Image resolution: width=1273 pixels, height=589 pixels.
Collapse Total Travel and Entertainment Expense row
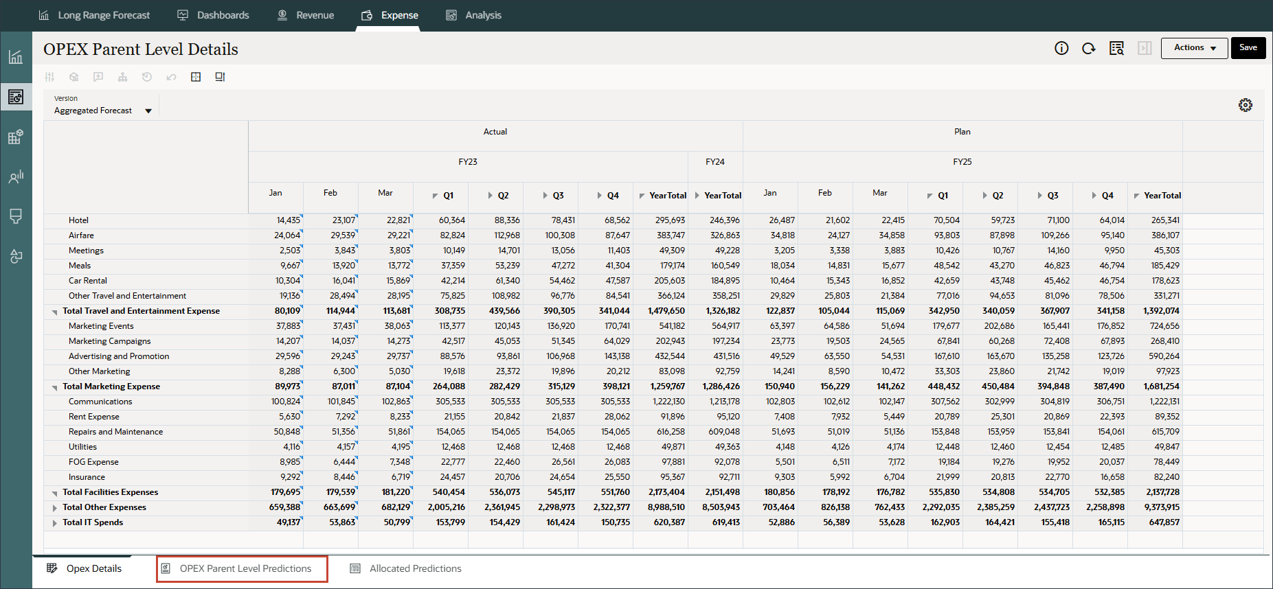[54, 312]
